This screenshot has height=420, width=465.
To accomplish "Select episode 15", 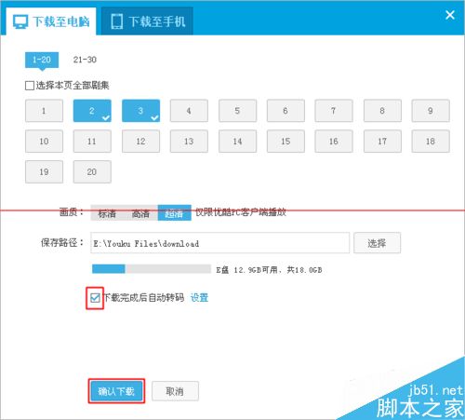I will tap(286, 142).
